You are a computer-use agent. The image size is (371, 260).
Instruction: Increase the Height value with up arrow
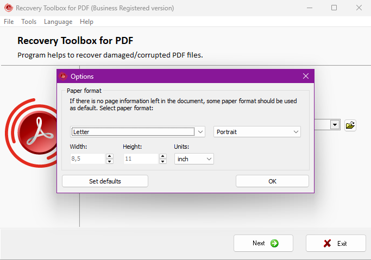(163, 156)
